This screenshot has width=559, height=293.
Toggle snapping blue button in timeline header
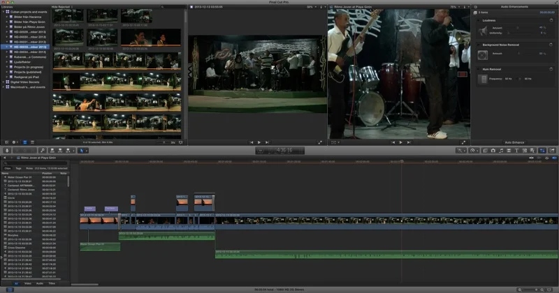[554, 158]
